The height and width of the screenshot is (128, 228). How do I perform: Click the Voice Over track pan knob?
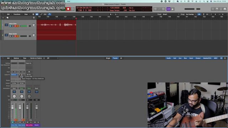(33, 25)
